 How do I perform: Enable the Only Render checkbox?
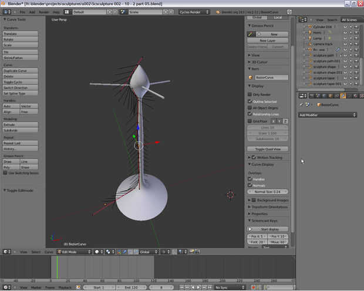click(250, 94)
